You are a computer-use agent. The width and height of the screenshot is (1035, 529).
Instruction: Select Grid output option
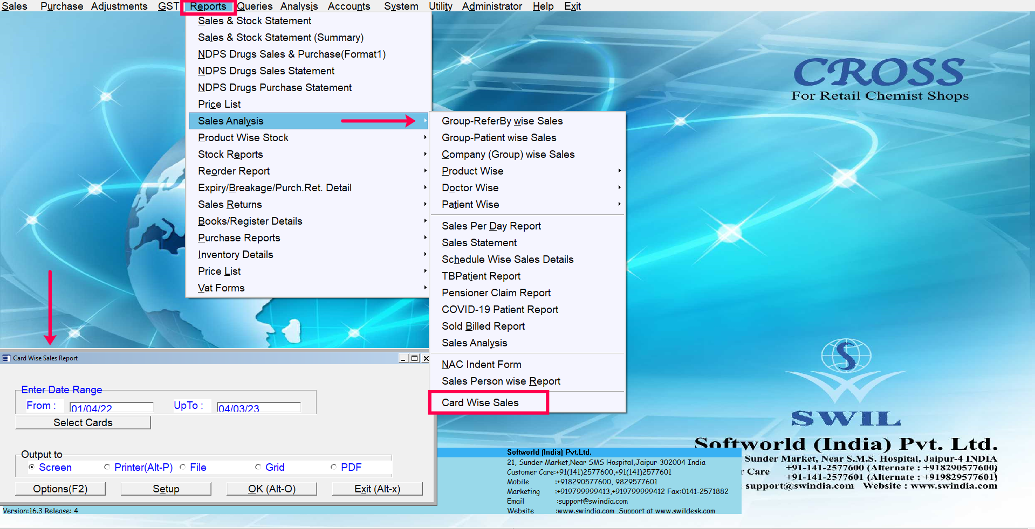270,468
